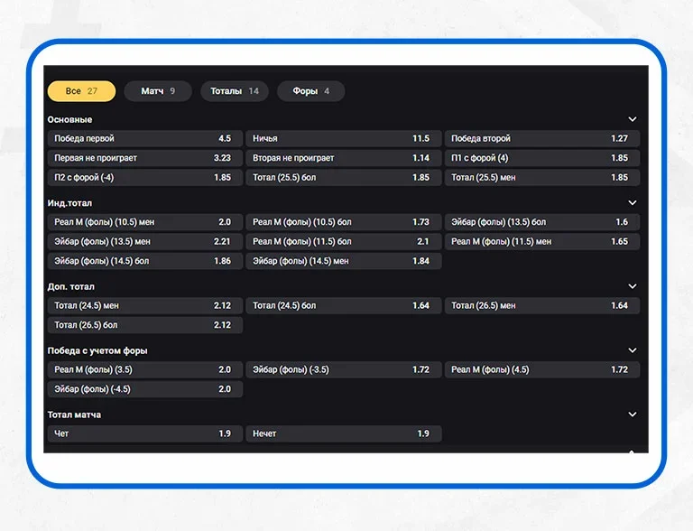Choose Тотал (24.5) бол at 1.64

point(344,306)
